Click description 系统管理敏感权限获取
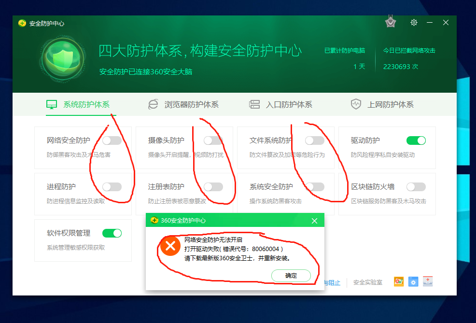 76,247
